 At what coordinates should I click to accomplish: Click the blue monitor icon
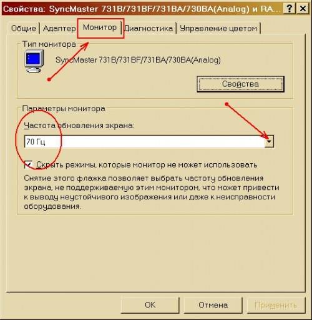pos(34,61)
